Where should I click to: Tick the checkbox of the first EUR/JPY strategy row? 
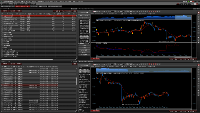click(x=2, y=16)
